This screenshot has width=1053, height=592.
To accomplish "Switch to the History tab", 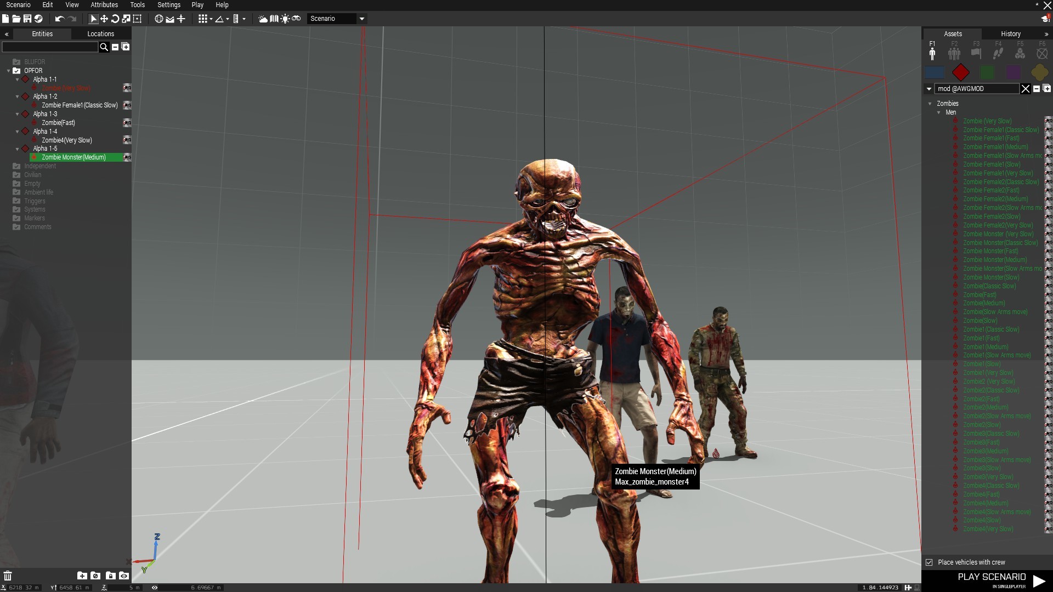I will point(1010,34).
